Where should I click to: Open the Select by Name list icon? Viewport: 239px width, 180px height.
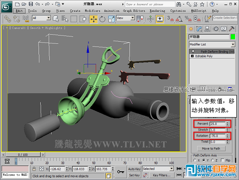point(65,19)
